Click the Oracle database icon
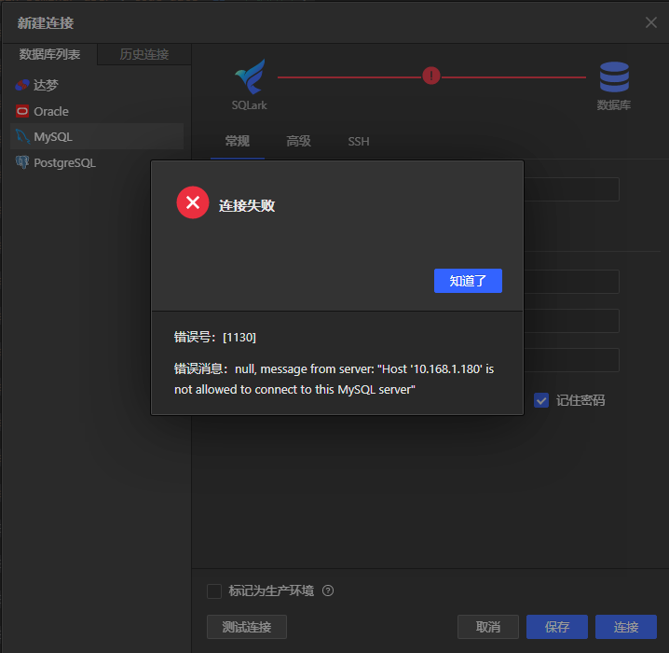The image size is (669, 653). click(x=22, y=111)
